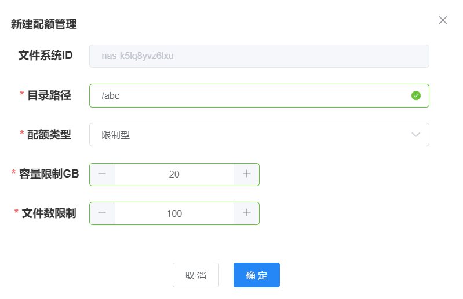Click the 新建配额管理 dialog title
This screenshot has height=299, width=463.
44,24
